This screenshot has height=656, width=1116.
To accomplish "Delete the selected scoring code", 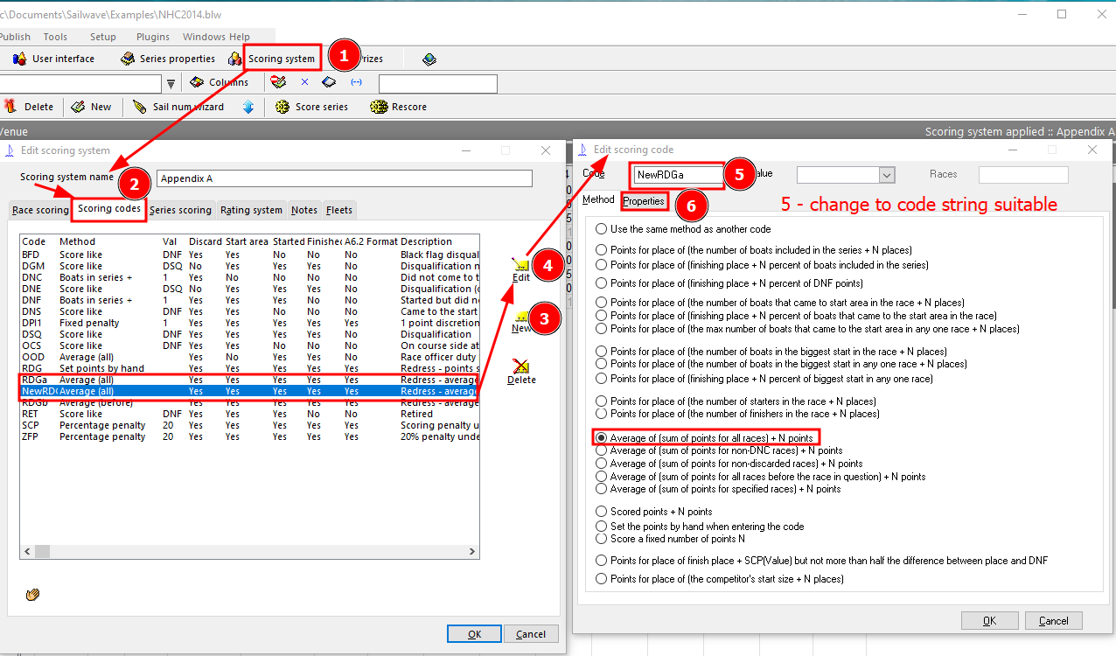I will (521, 372).
